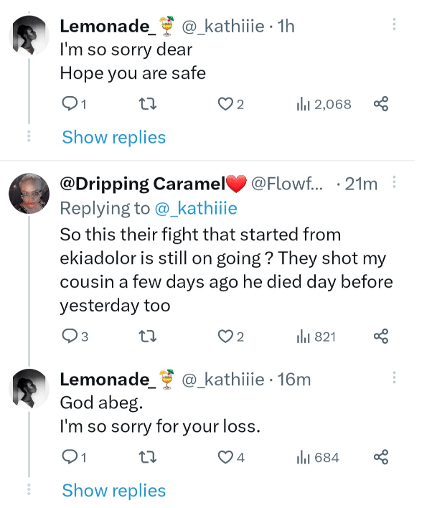Open more options on "God abeg" tweet
Viewport: 432px width, 508px height.
click(394, 378)
